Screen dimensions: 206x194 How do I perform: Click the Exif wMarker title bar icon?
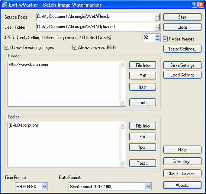click(x=5, y=5)
